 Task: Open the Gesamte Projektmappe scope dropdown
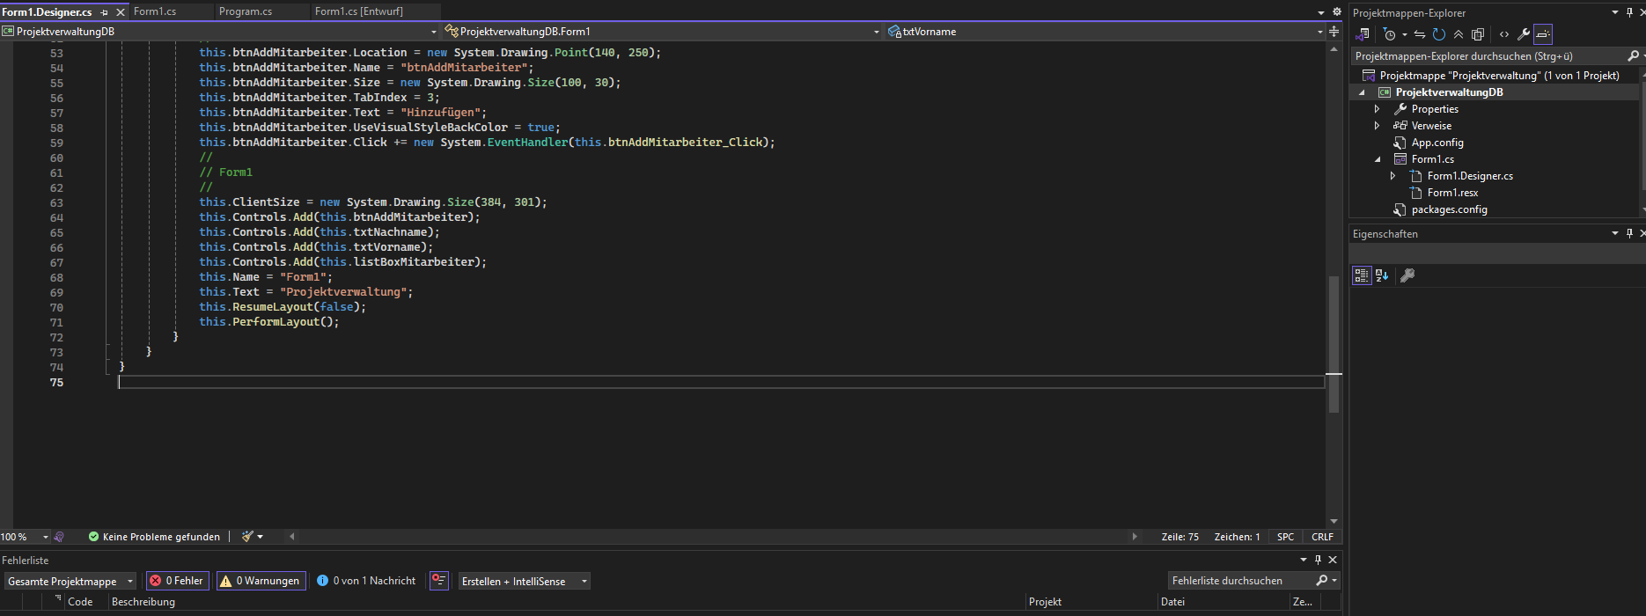coord(70,581)
